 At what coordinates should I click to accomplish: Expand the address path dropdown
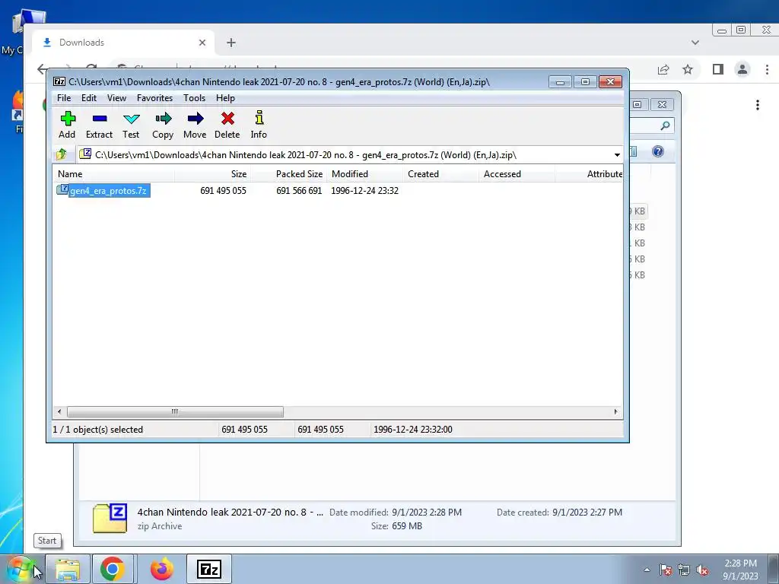point(617,155)
